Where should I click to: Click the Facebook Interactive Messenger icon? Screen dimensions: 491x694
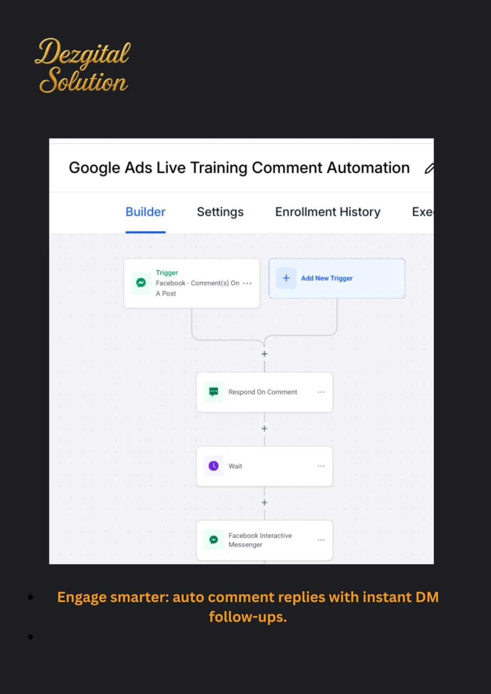(214, 540)
